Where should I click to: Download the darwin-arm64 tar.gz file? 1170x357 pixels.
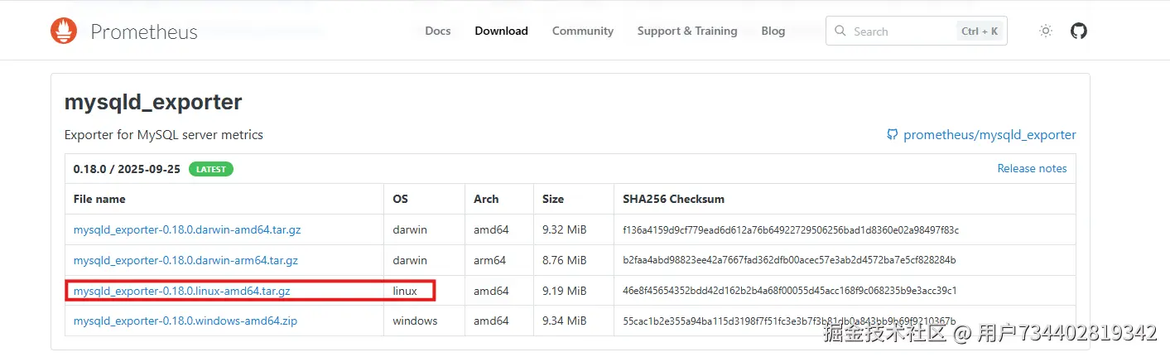tap(185, 260)
